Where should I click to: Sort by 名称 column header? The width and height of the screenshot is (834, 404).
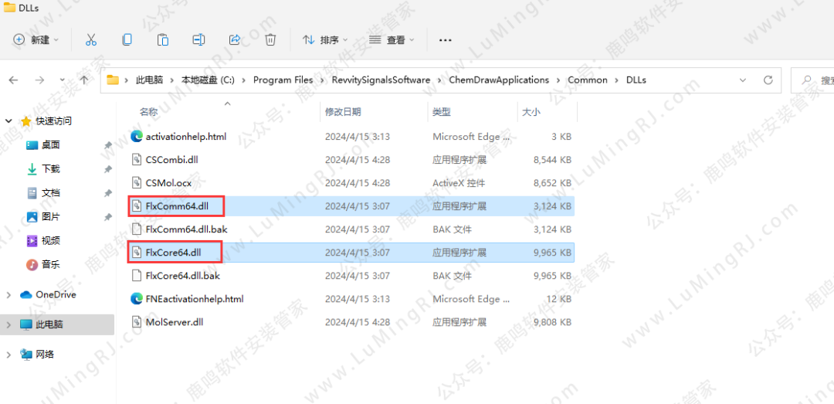tap(148, 112)
